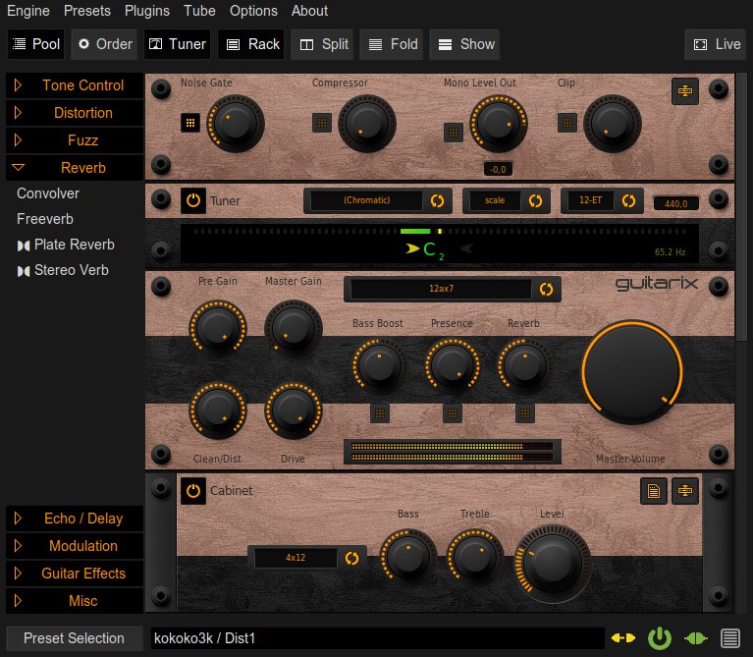Click the yellow arrows icon in the status bar
The height and width of the screenshot is (657, 753).
[623, 638]
